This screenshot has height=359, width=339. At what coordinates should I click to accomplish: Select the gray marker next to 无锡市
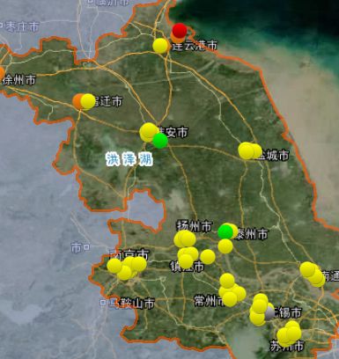pyautogui.click(x=269, y=312)
